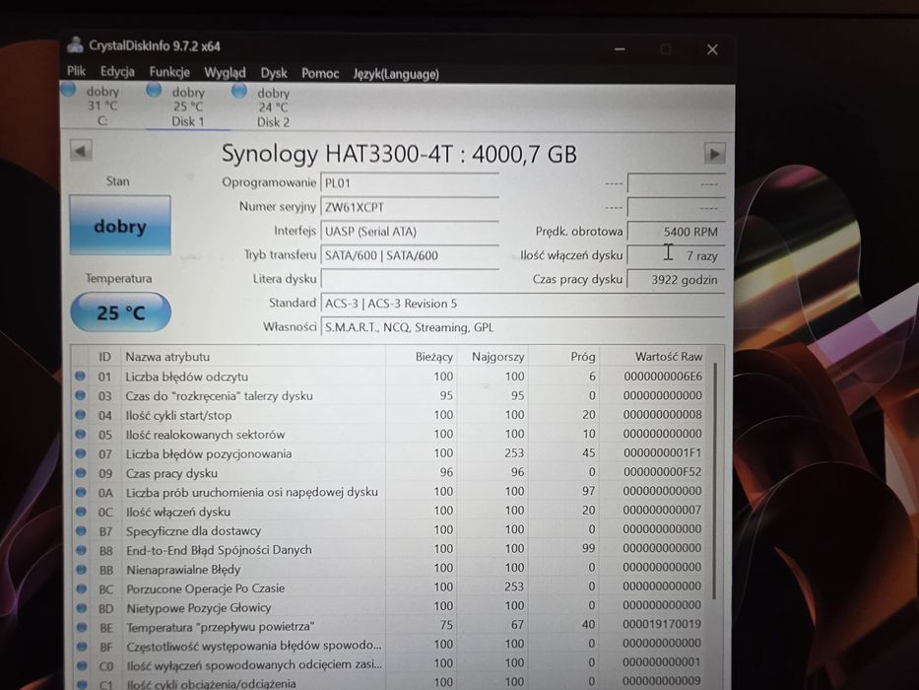
Task: Open the Edycja menu
Action: [117, 72]
